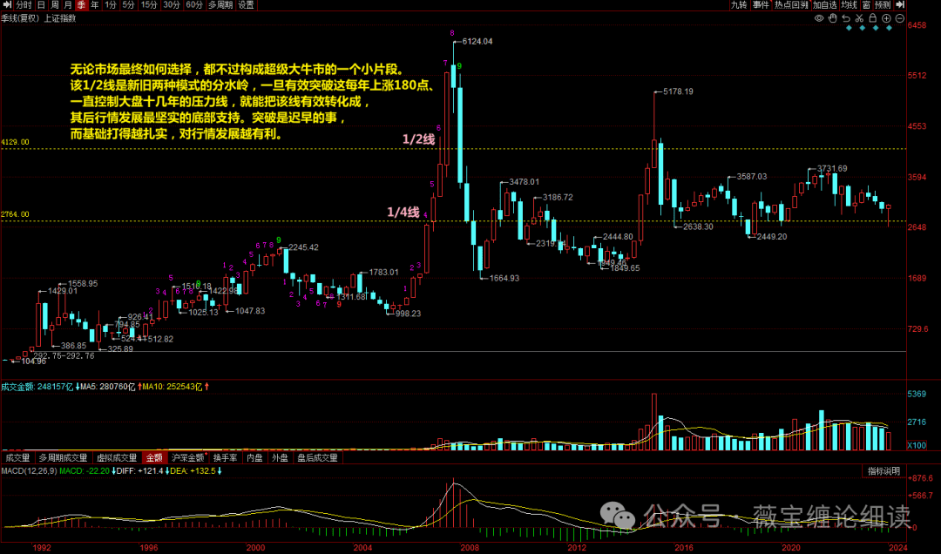Image resolution: width=941 pixels, height=554 pixels.
Task: Click the 2245.42 price label
Action: coord(304,247)
